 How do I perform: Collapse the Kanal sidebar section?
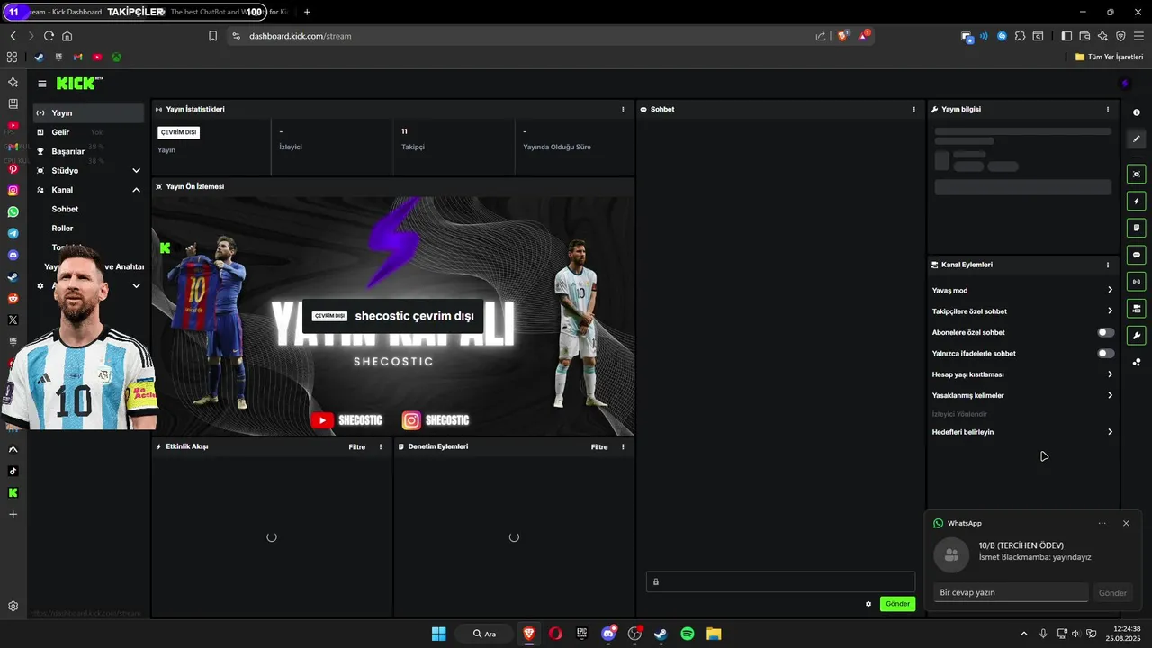tap(136, 190)
